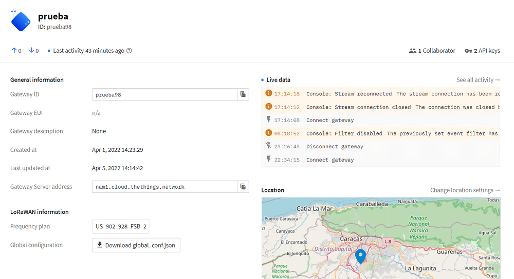The height and width of the screenshot is (279, 514).
Task: Click the Last updated at Apr 5 value
Action: tap(117, 168)
